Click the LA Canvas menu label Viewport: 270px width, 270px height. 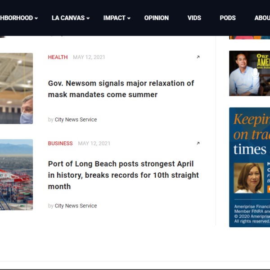(x=68, y=18)
